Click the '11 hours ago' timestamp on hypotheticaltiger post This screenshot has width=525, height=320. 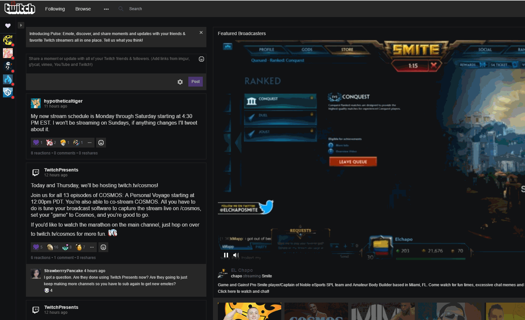click(x=55, y=106)
